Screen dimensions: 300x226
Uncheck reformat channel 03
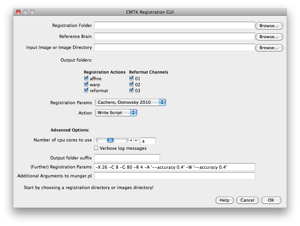(x=132, y=91)
